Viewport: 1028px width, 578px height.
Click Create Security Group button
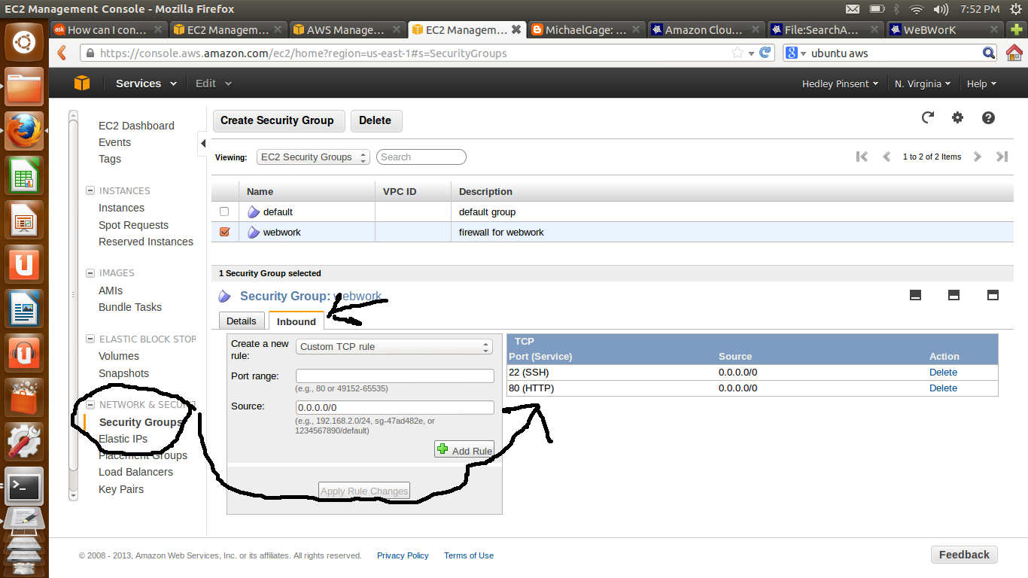pos(278,120)
